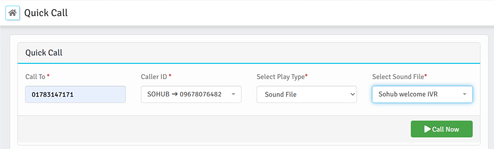Click the Caller ID dropdown arrow
Screen dimensions: 494x149
click(x=233, y=94)
